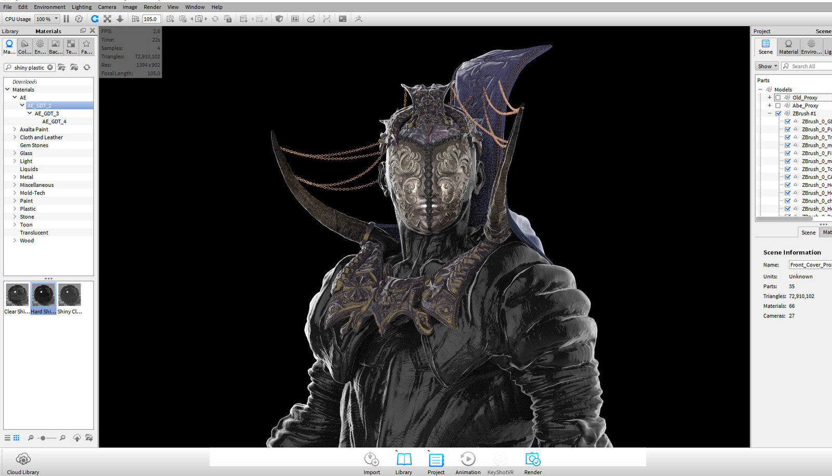The width and height of the screenshot is (832, 476).
Task: Check the Abe_Proxy model checkbox
Action: 778,105
